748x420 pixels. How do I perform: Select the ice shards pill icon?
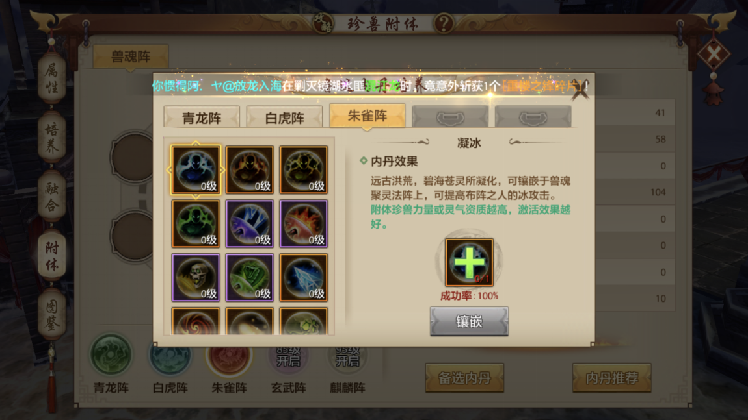(303, 278)
